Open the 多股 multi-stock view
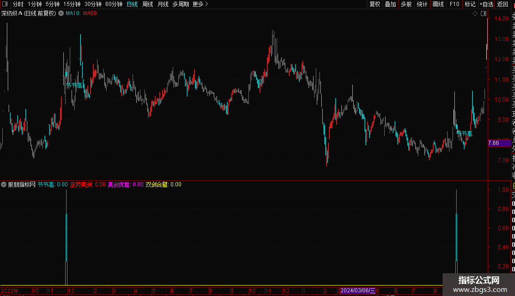The width and height of the screenshot is (515, 296). pos(406,4)
